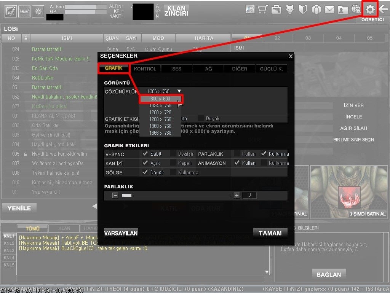Viewport: 390px width, 293px height.
Task: Click the TAMAM button
Action: click(x=270, y=233)
